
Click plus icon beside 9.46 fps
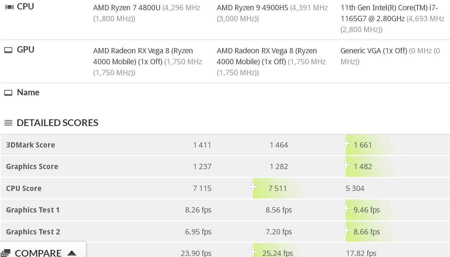pos(346,209)
